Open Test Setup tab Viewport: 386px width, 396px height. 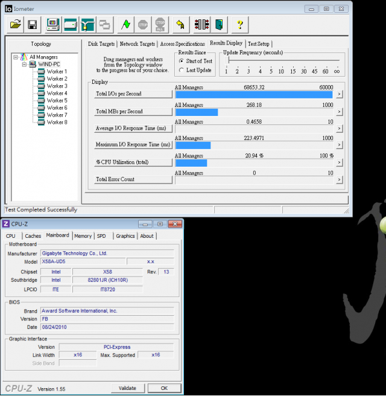259,44
